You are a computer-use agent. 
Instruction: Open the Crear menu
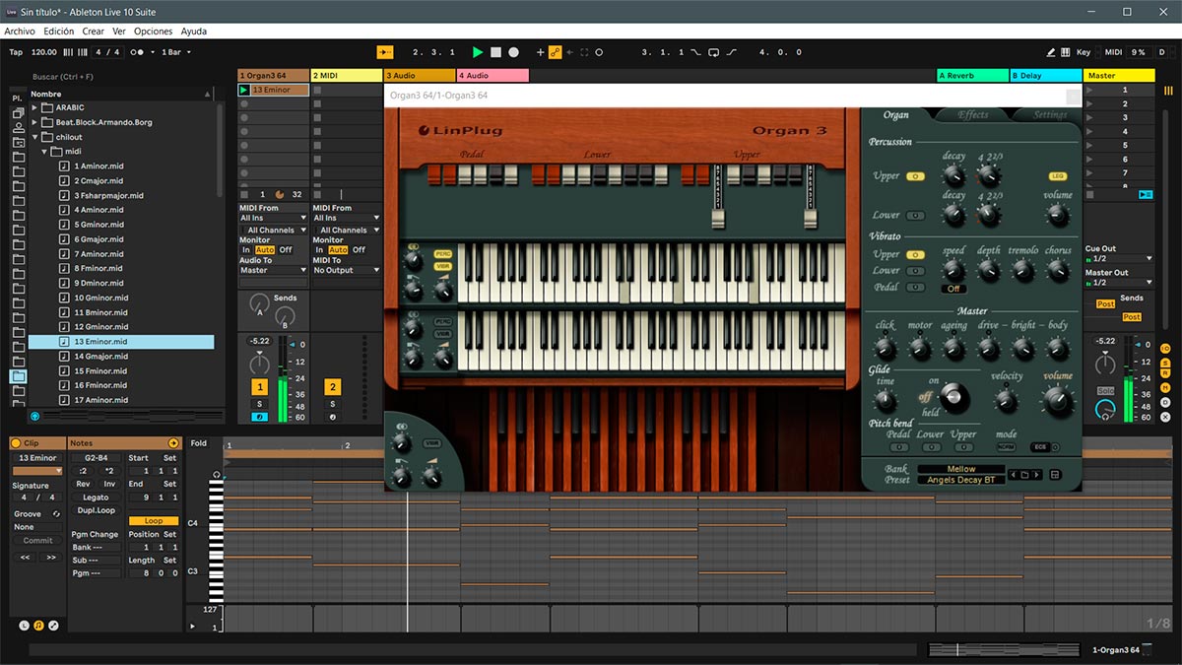pos(93,32)
